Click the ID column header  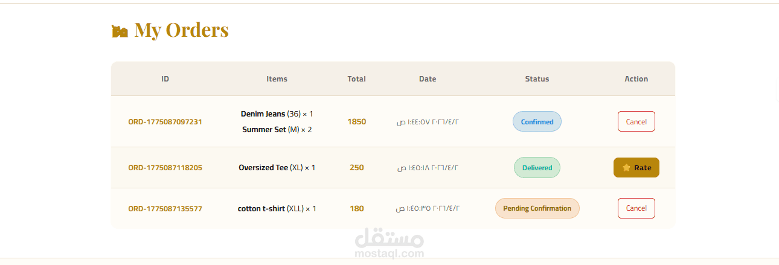(x=165, y=78)
